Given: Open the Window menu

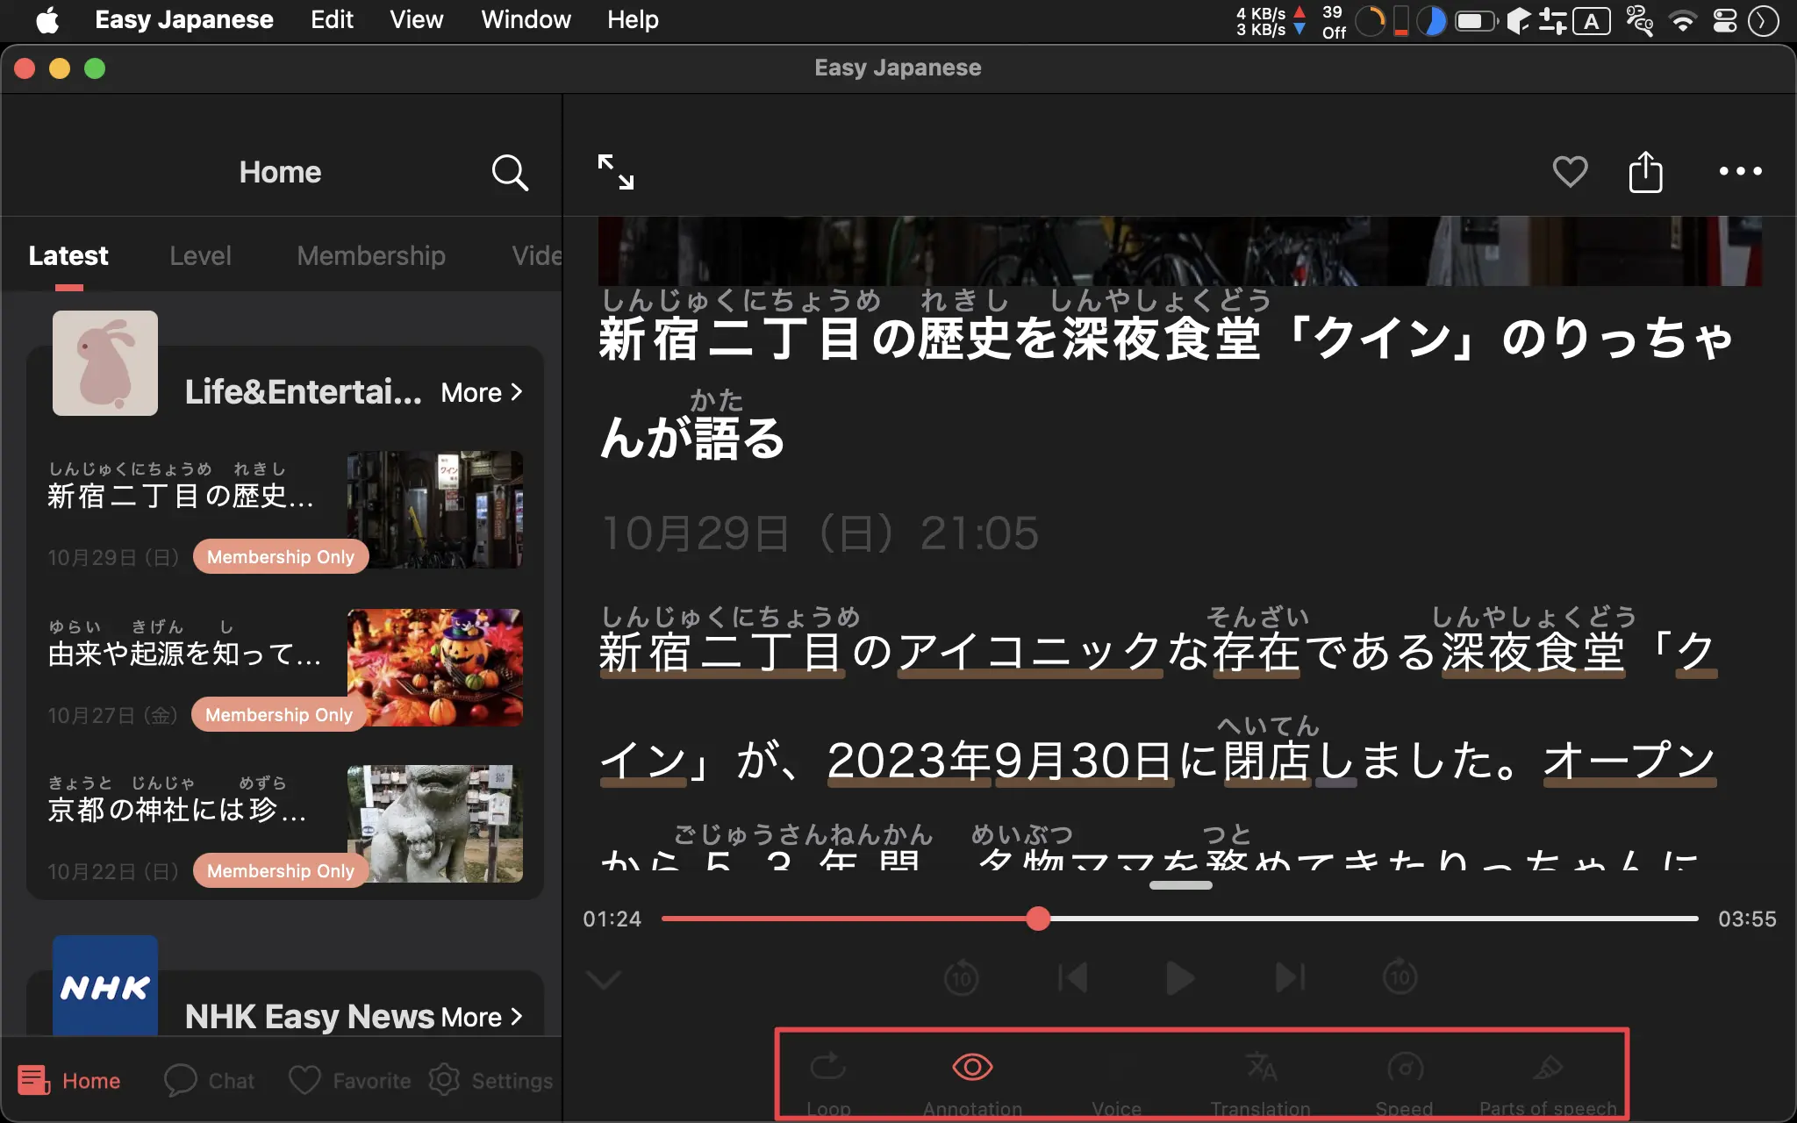Looking at the screenshot, I should [x=526, y=19].
